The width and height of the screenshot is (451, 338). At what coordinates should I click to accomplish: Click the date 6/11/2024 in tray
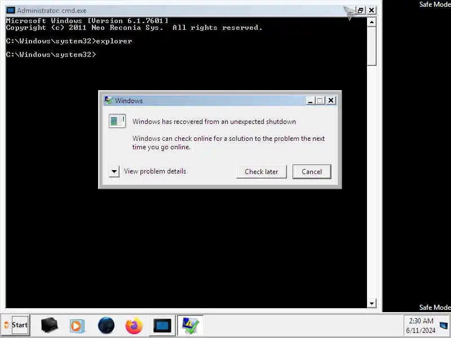421,331
